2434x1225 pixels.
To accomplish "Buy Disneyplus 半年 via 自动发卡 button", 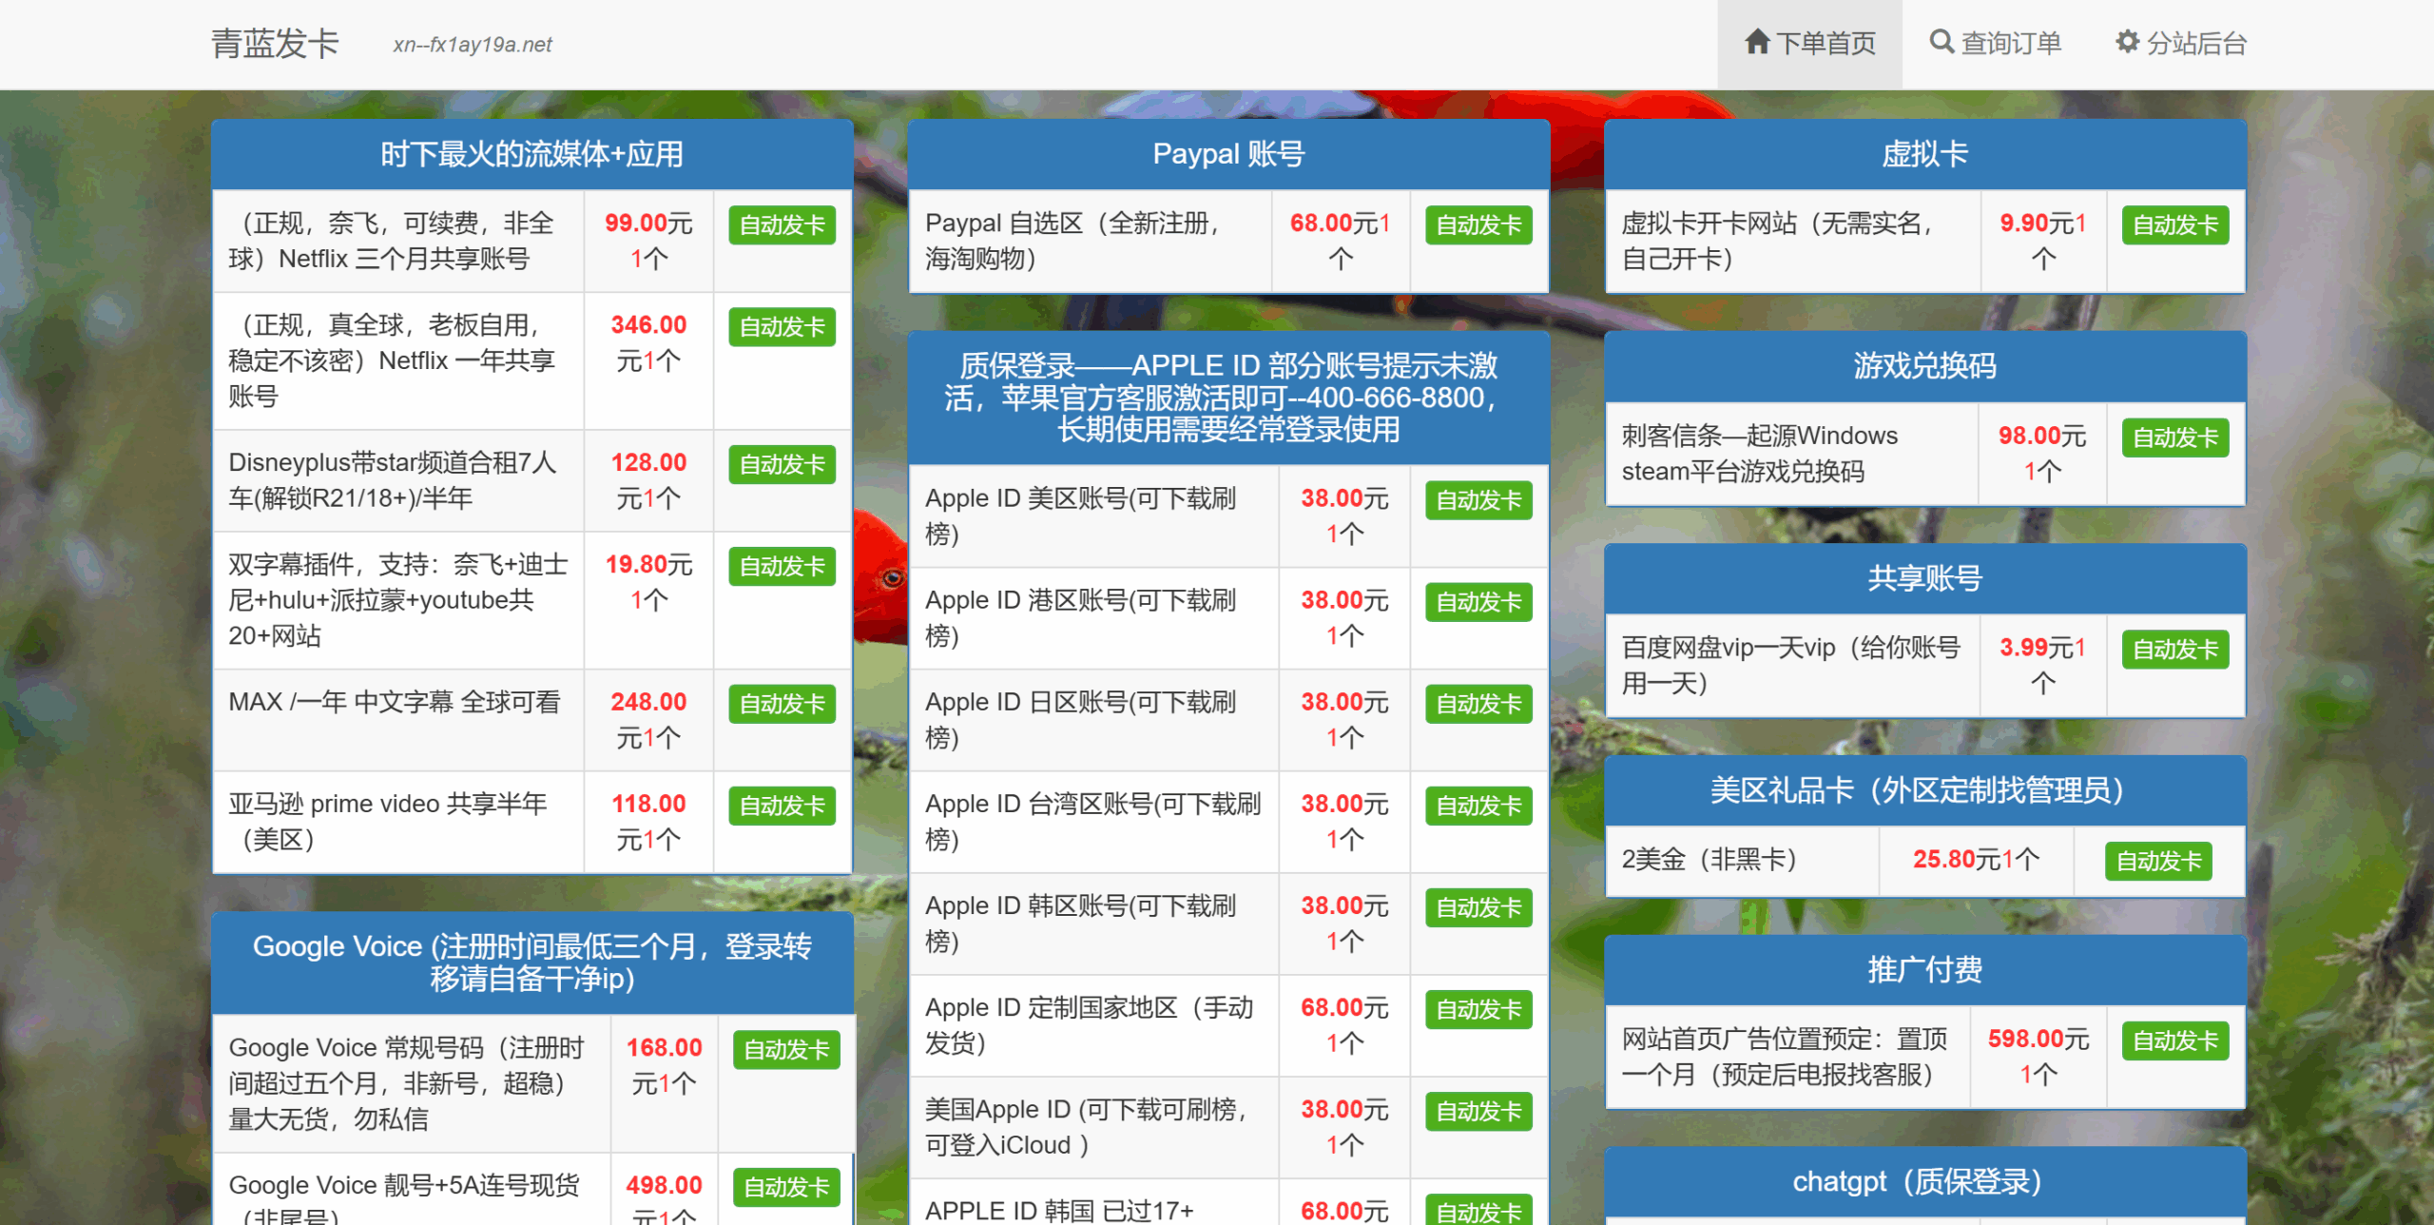I will click(x=782, y=464).
